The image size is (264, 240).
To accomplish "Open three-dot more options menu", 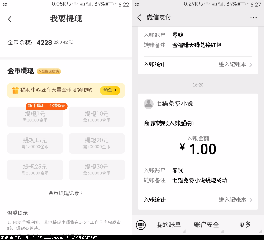I will coord(253,18).
